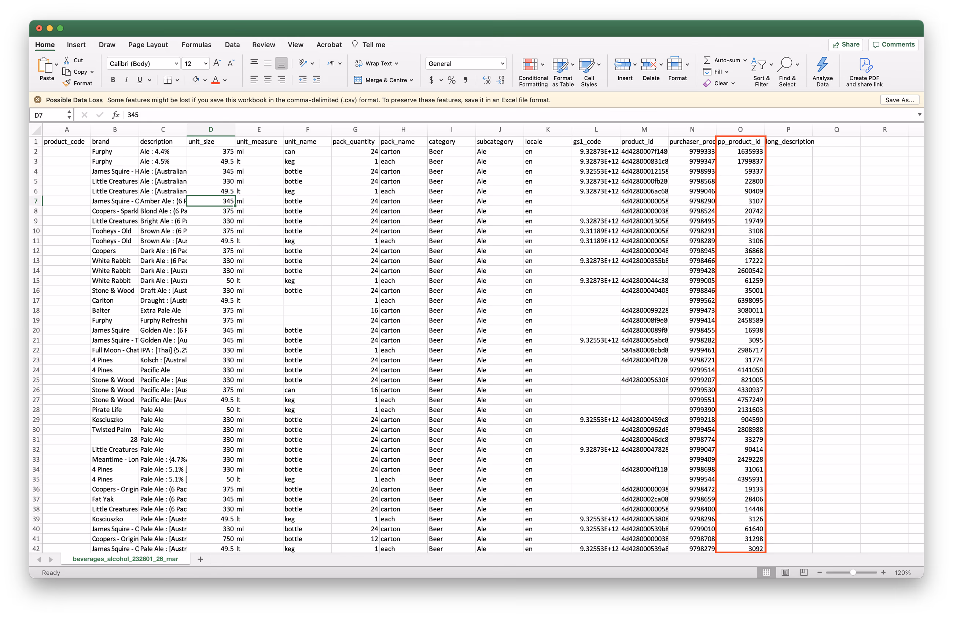Screen dimensions: 953x617
Task: Open the Comments pane button
Action: [893, 44]
